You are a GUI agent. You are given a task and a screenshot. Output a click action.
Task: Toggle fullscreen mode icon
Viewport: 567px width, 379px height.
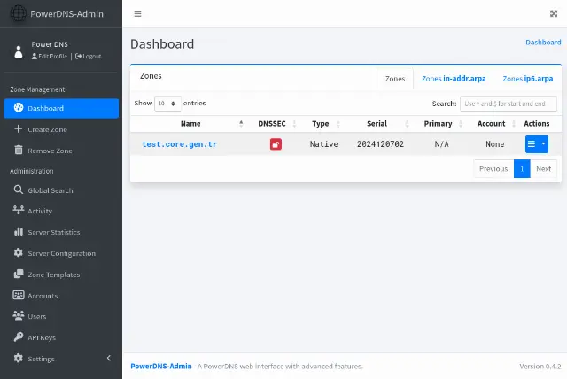554,14
